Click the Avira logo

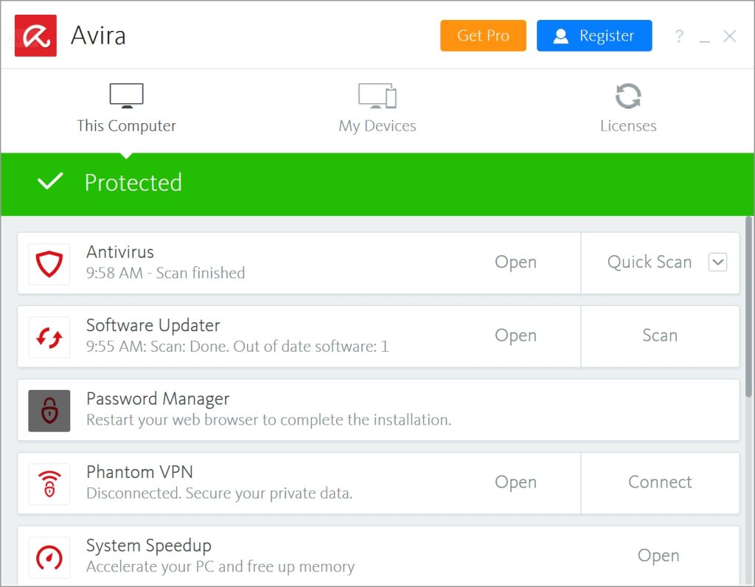point(35,35)
